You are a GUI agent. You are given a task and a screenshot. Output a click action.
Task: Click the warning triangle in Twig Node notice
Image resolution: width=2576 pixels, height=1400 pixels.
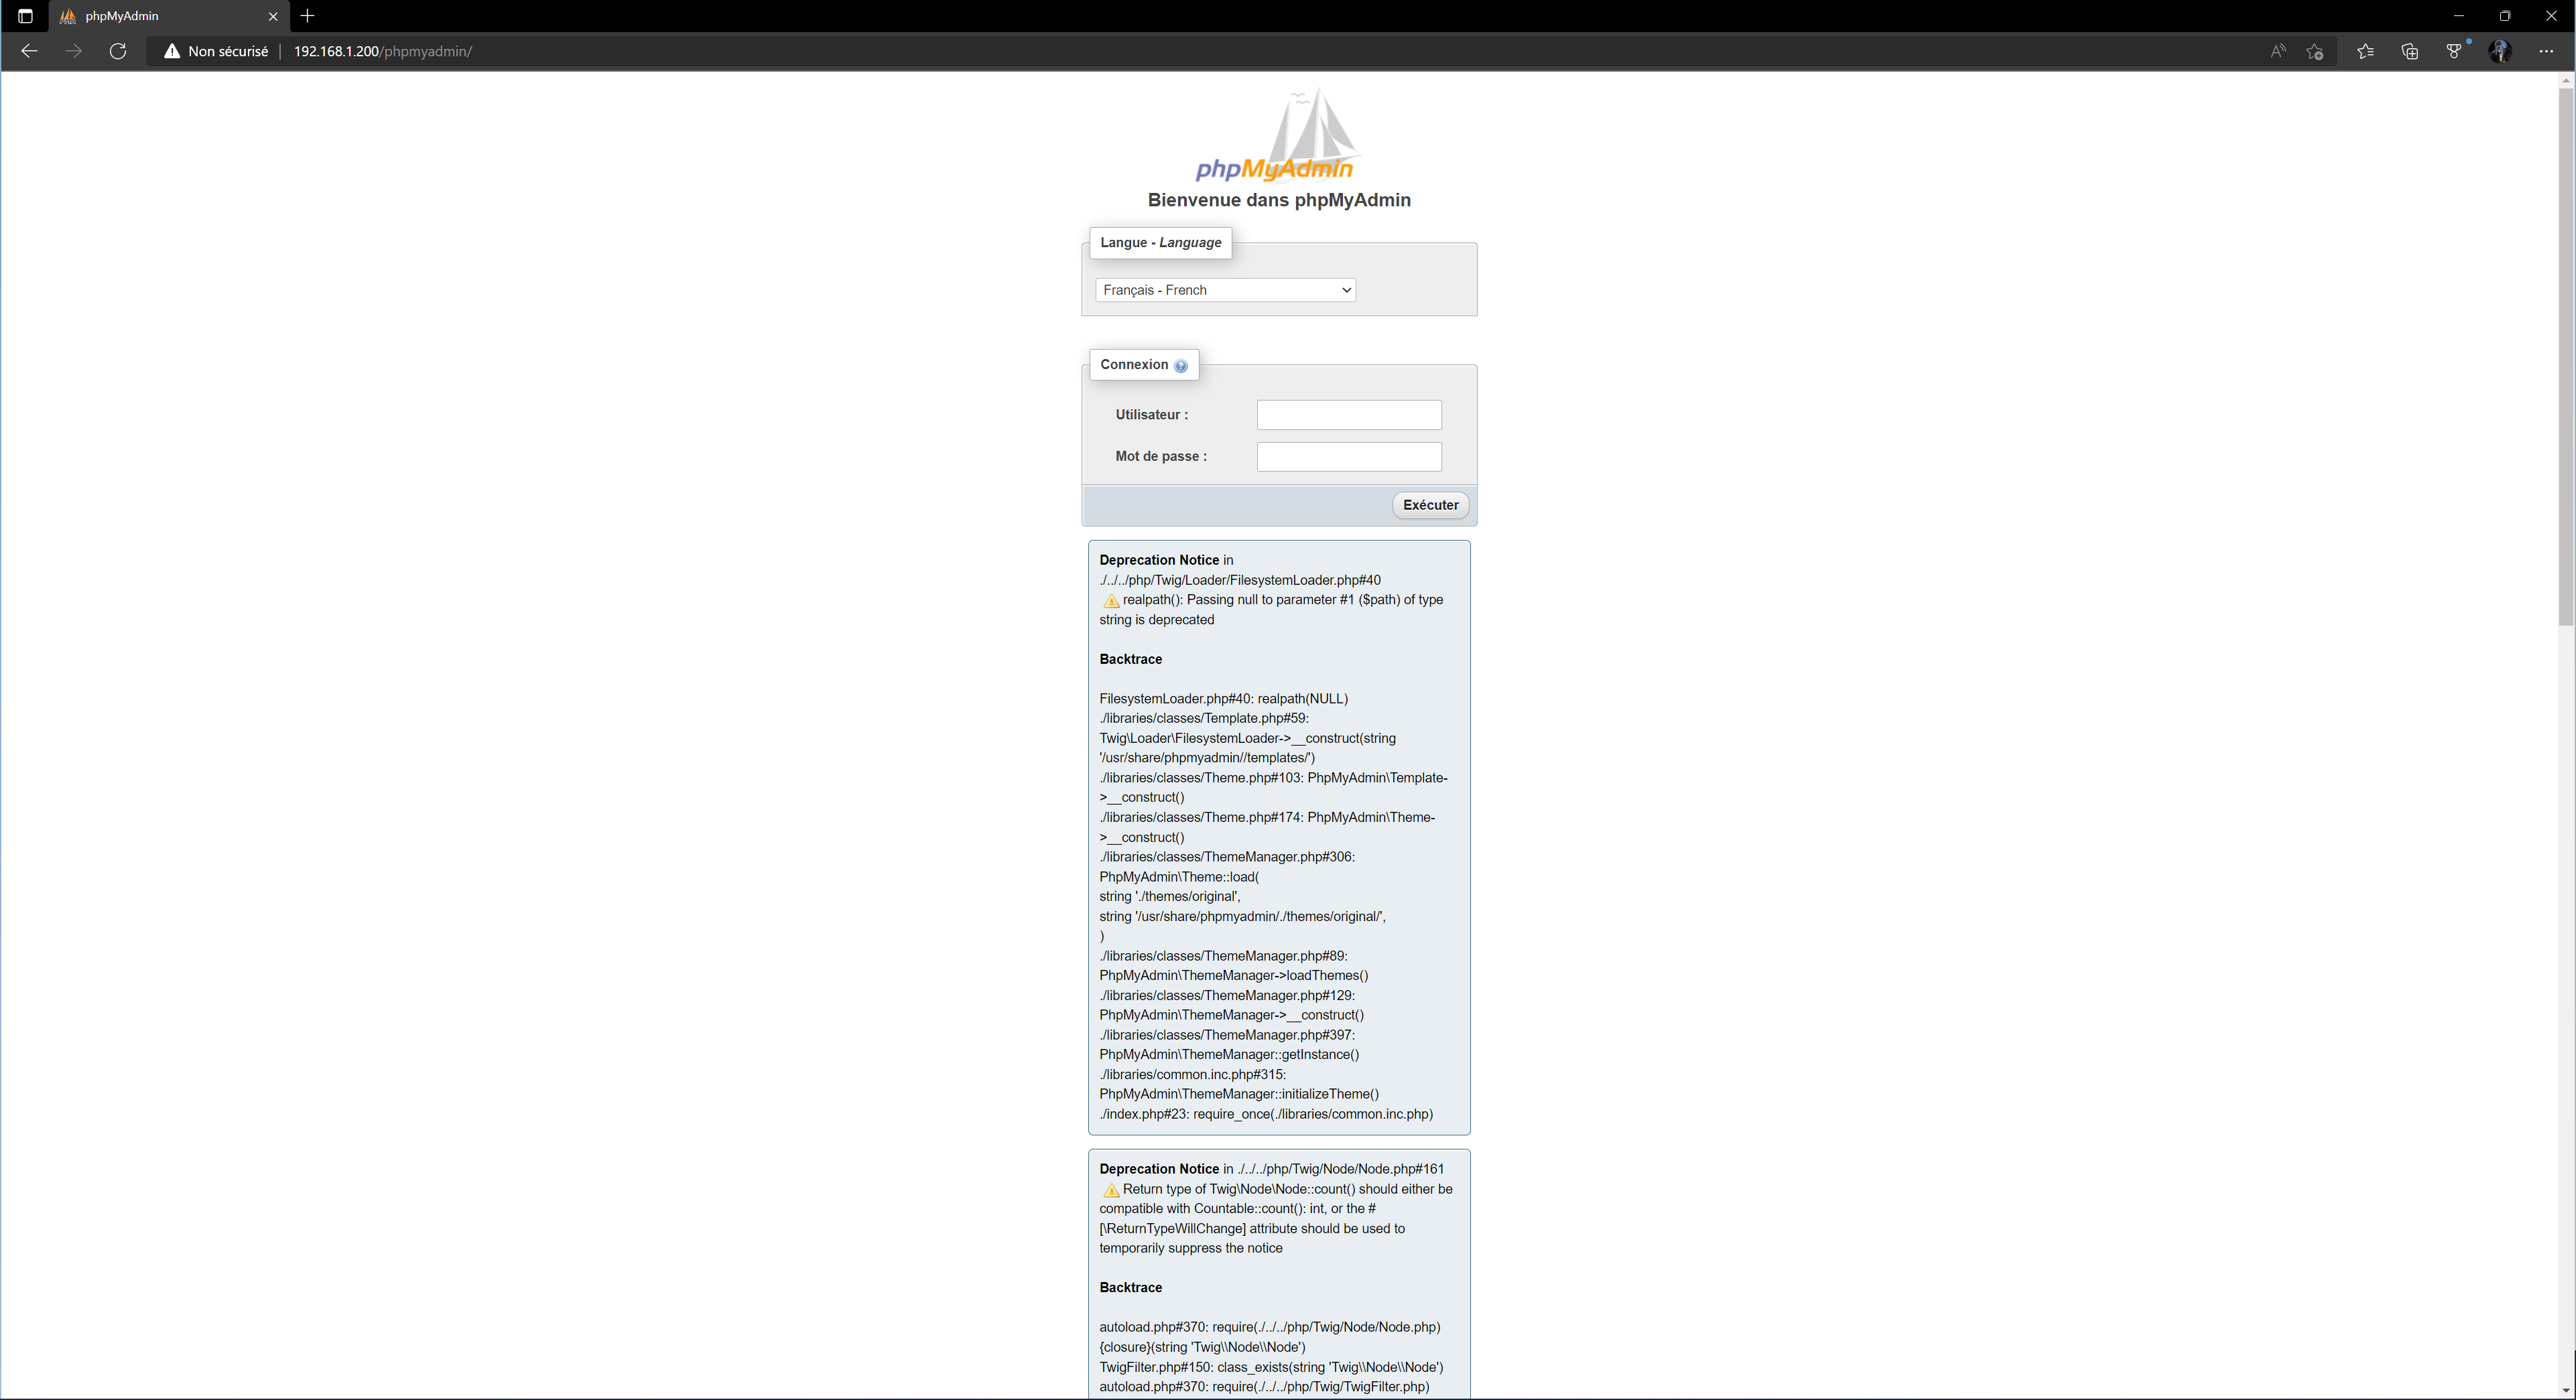pos(1110,1190)
